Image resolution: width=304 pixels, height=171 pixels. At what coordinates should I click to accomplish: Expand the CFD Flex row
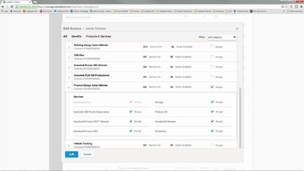click(x=69, y=57)
